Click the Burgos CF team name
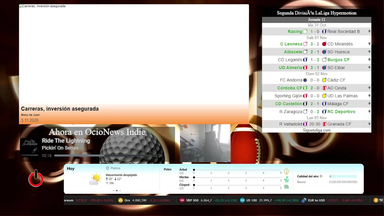384x216 pixels. 338,60
